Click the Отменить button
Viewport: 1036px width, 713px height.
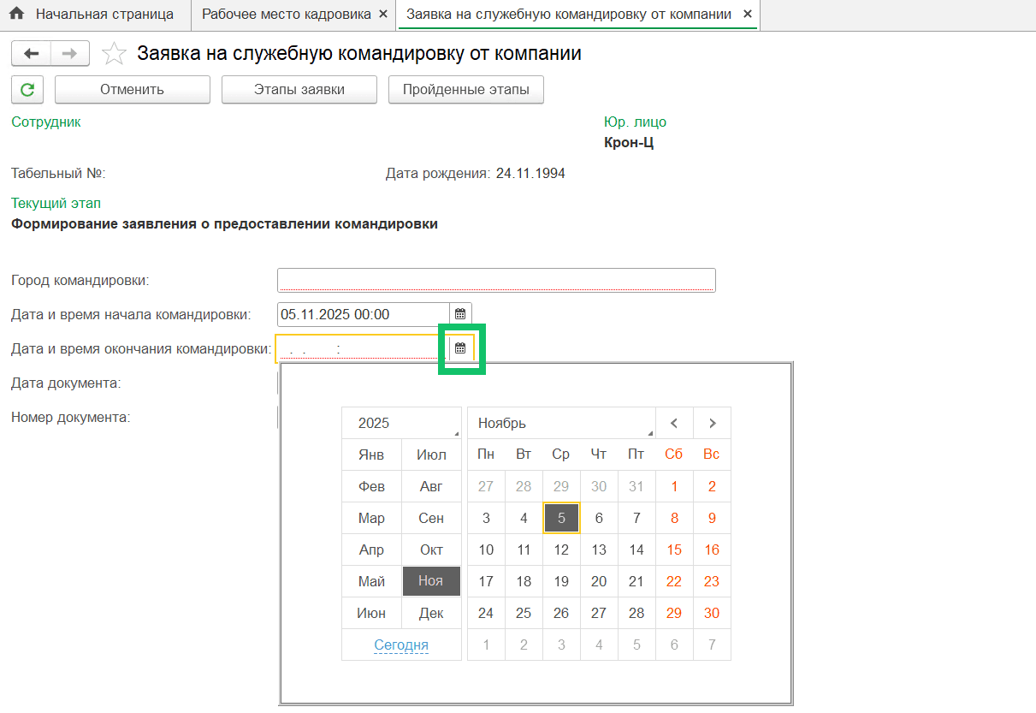click(x=132, y=90)
